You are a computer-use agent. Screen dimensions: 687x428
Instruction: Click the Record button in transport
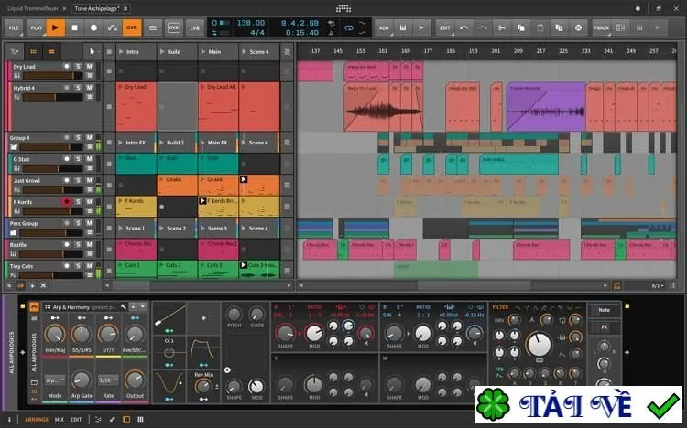click(93, 27)
